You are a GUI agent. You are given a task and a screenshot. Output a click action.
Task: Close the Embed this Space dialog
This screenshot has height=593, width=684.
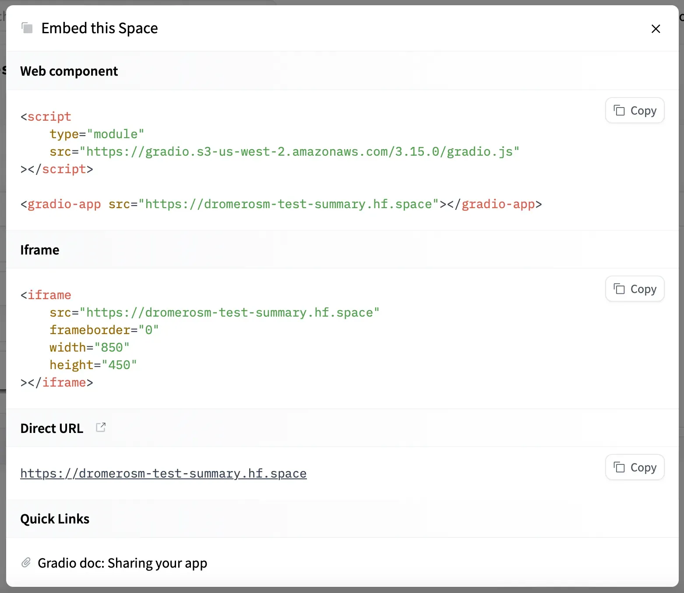[x=656, y=29]
